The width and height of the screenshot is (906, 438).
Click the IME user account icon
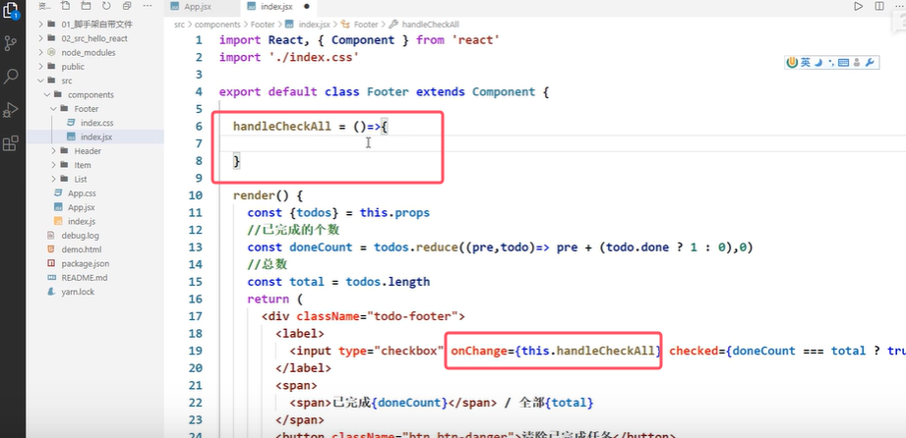(x=856, y=63)
